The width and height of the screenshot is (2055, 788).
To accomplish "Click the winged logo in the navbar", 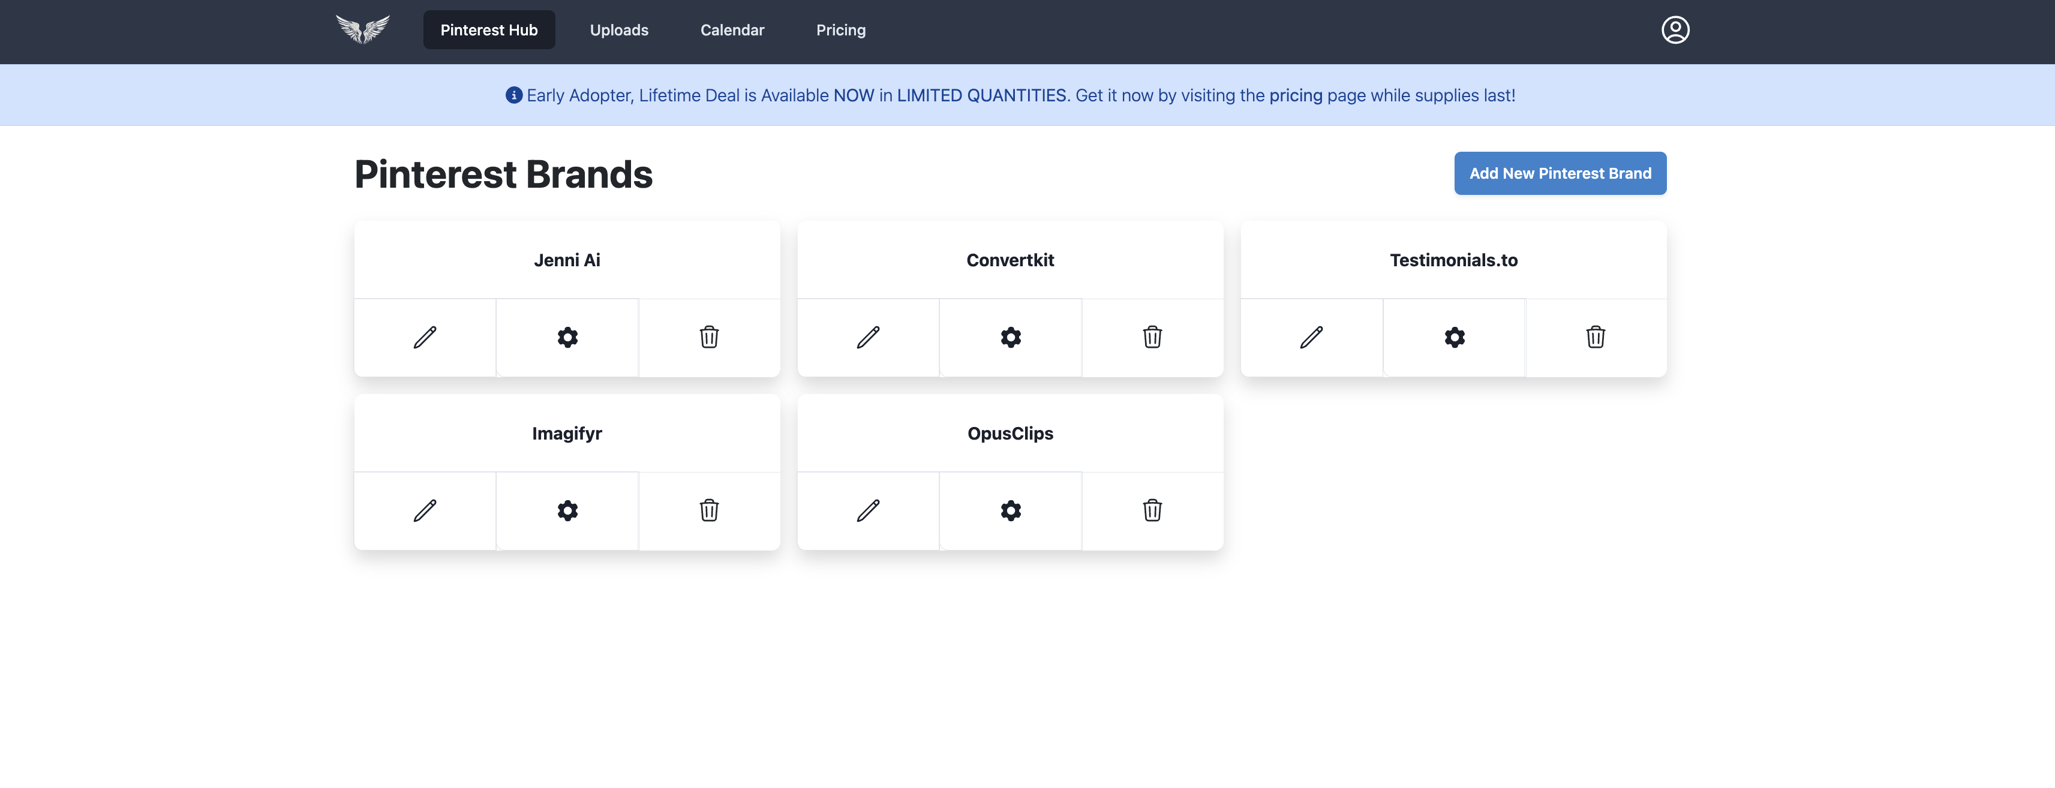I will 363,29.
